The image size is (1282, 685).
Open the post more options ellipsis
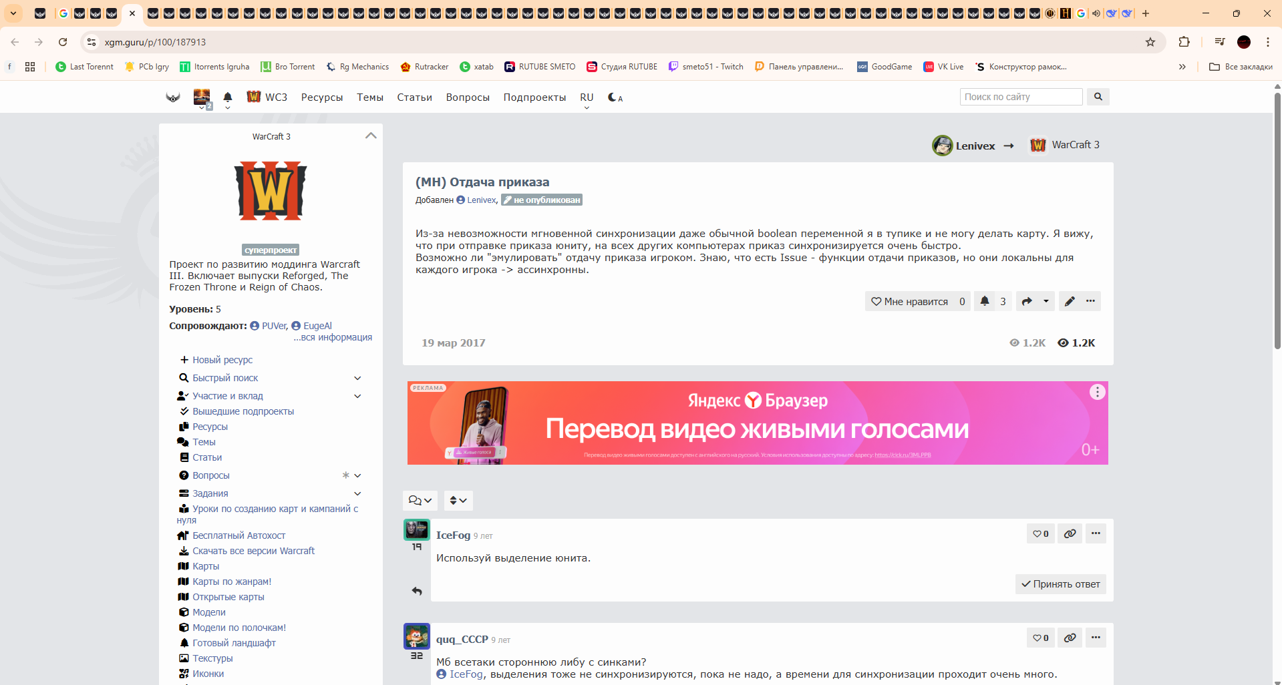[1090, 301]
